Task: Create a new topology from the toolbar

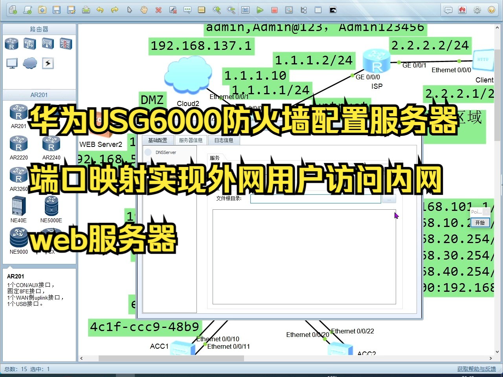Action: point(13,10)
